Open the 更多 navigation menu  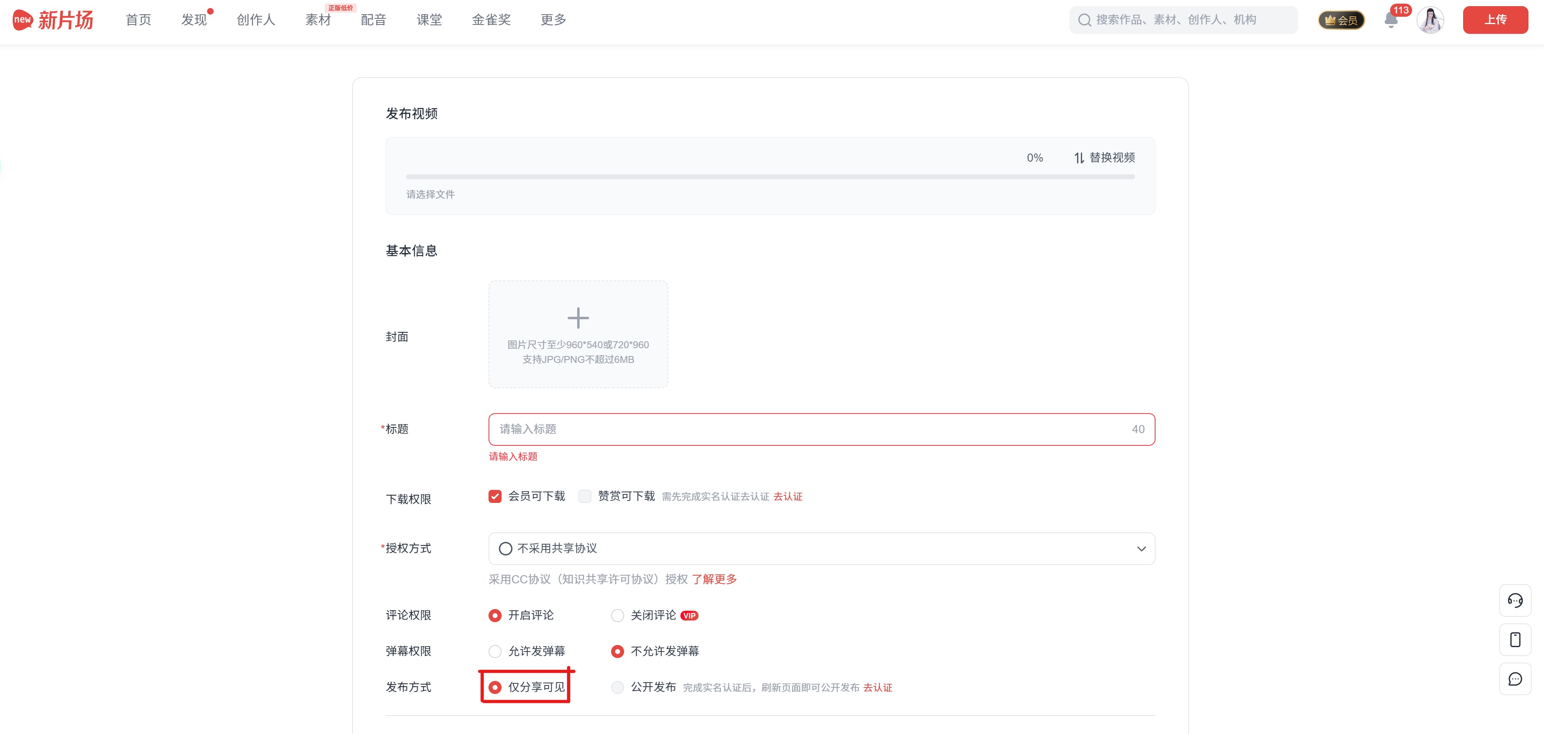[553, 20]
